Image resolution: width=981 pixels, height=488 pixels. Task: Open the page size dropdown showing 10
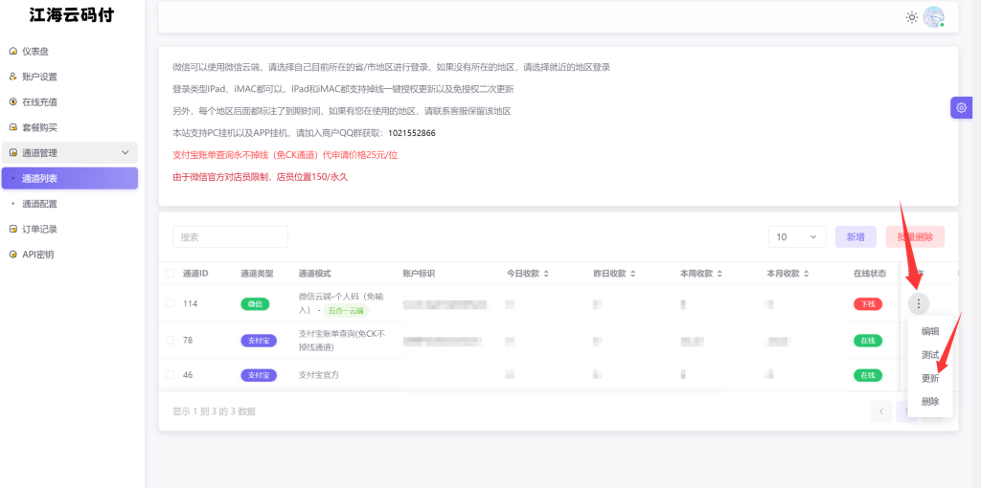[797, 236]
